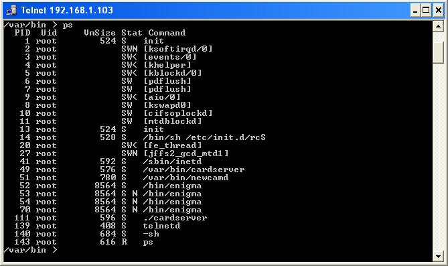Click './cardserver' command on PID 111 row
448x266 pixels.
[x=175, y=218]
